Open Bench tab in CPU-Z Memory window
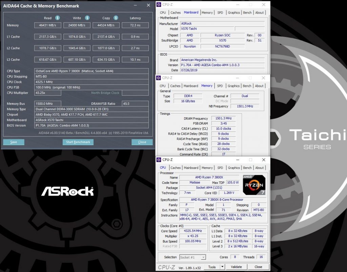The width and height of the screenshot is (347, 272). tap(247, 86)
